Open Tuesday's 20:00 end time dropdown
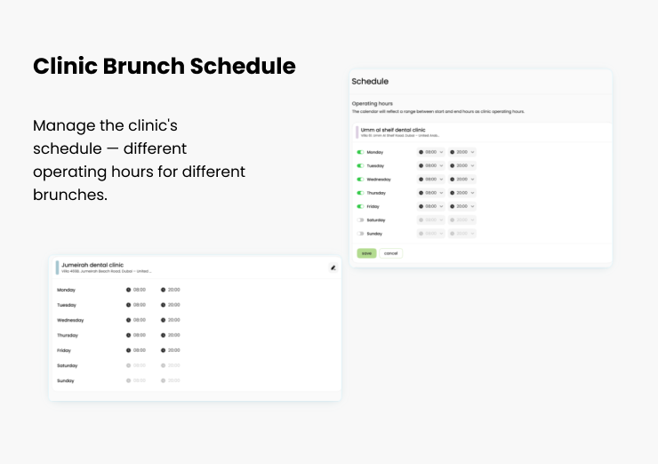This screenshot has height=464, width=658. [462, 165]
